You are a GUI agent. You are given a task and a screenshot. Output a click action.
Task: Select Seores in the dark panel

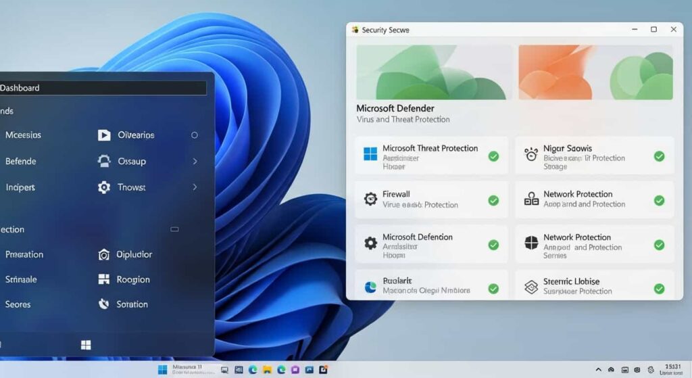pyautogui.click(x=18, y=304)
